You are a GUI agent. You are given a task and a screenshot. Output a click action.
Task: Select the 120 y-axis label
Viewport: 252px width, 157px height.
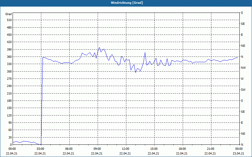(9, 115)
